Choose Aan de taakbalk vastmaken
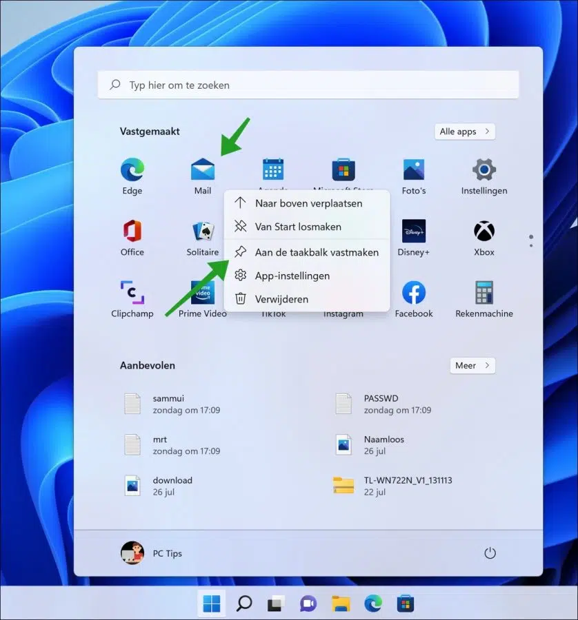 click(x=307, y=252)
